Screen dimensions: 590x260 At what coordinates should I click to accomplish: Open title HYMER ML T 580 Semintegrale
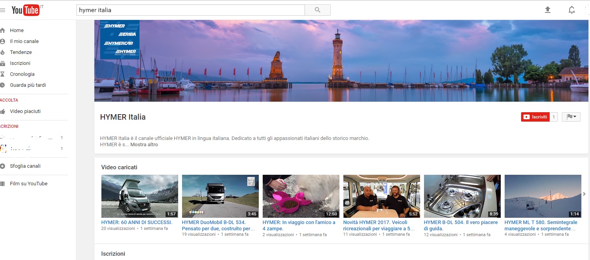pyautogui.click(x=541, y=226)
